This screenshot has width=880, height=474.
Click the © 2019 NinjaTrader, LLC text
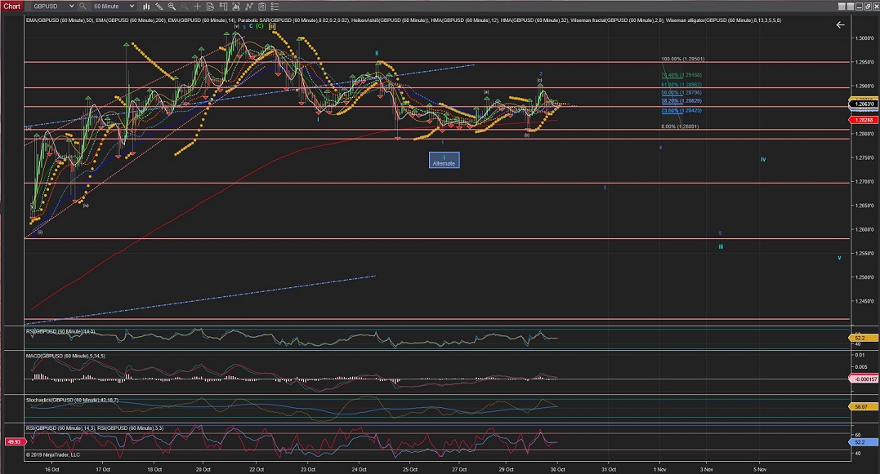53,455
